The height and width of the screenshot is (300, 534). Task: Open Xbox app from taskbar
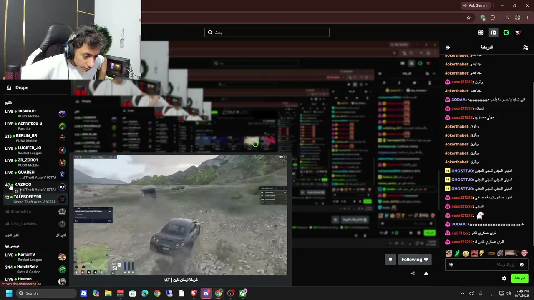click(243, 293)
